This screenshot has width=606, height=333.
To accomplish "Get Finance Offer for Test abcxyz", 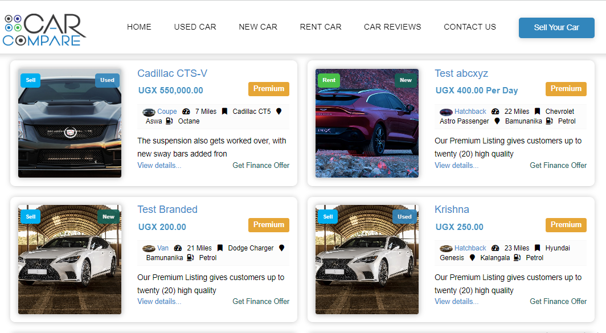I will [x=558, y=165].
